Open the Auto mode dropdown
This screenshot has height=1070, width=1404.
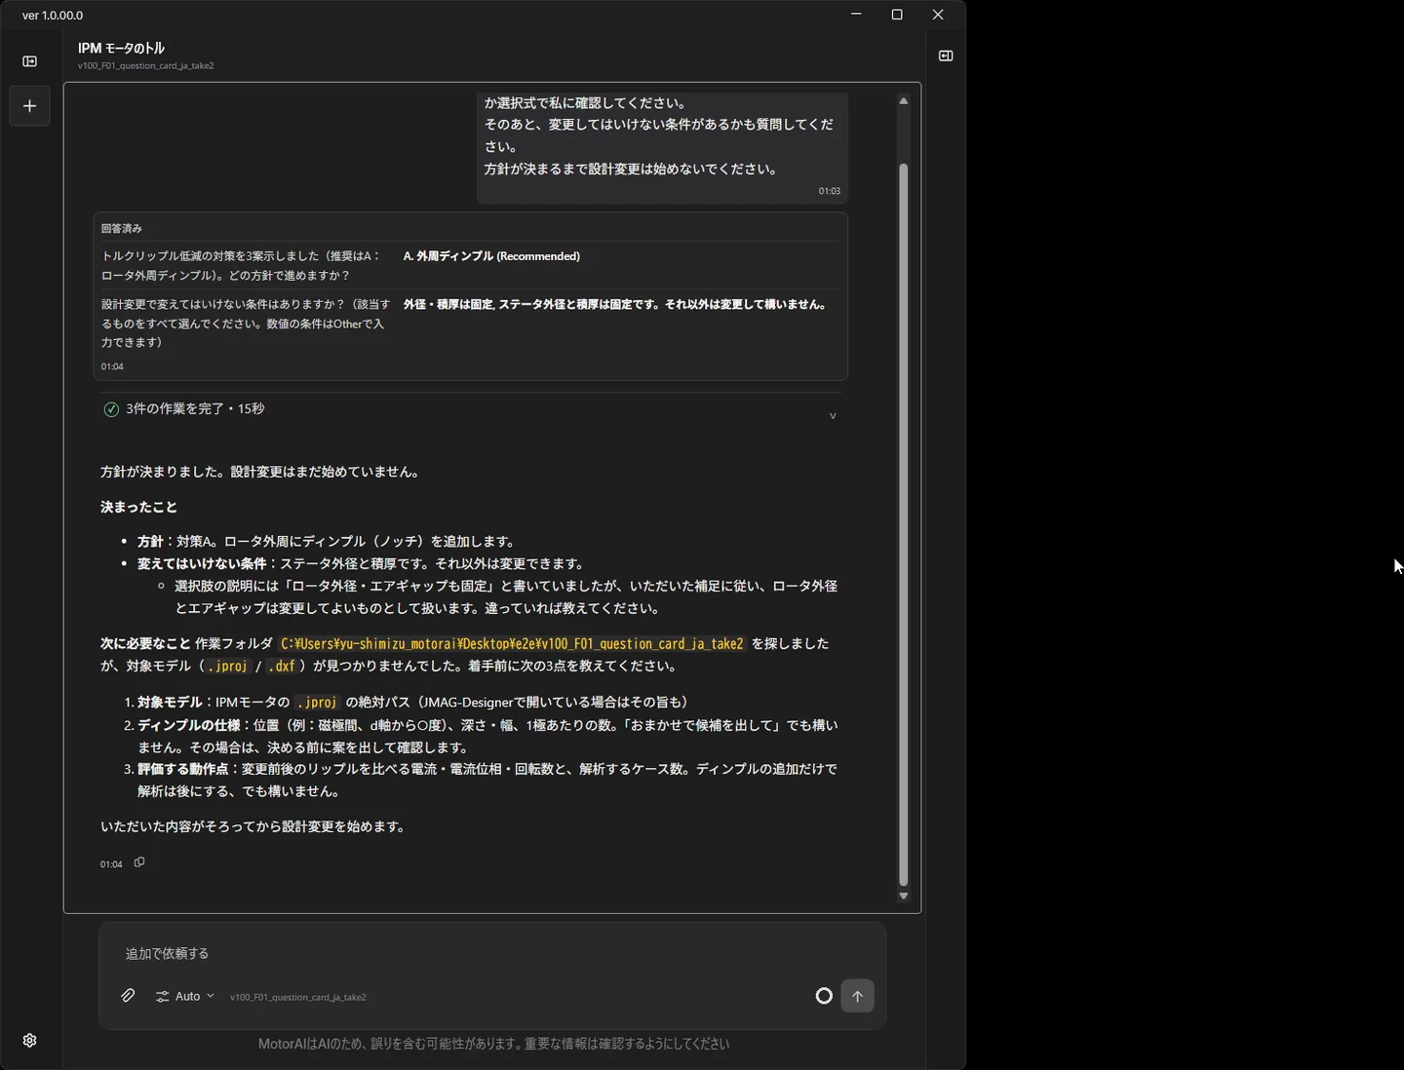click(x=185, y=996)
